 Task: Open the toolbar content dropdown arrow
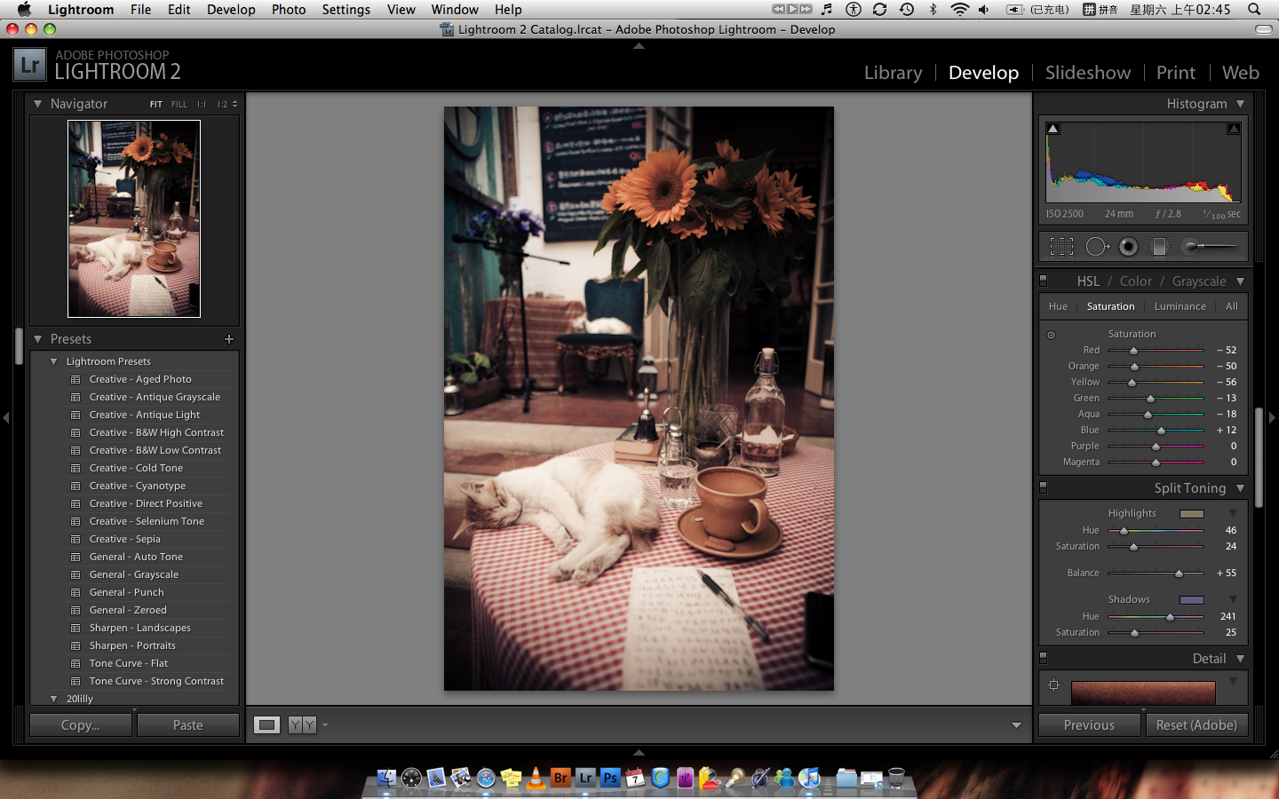click(1016, 725)
